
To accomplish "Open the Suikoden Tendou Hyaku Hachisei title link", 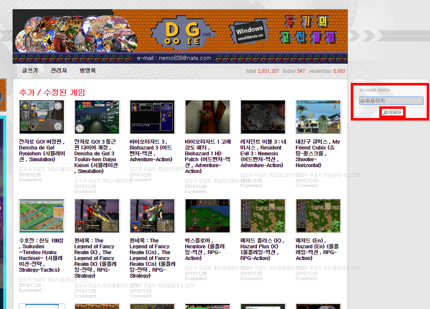I will coord(41,255).
